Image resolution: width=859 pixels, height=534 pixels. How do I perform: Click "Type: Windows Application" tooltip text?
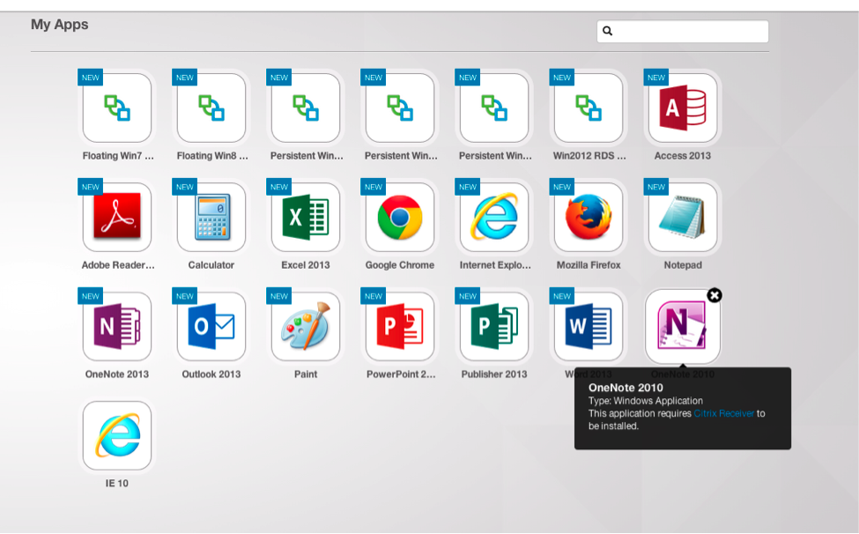[645, 401]
